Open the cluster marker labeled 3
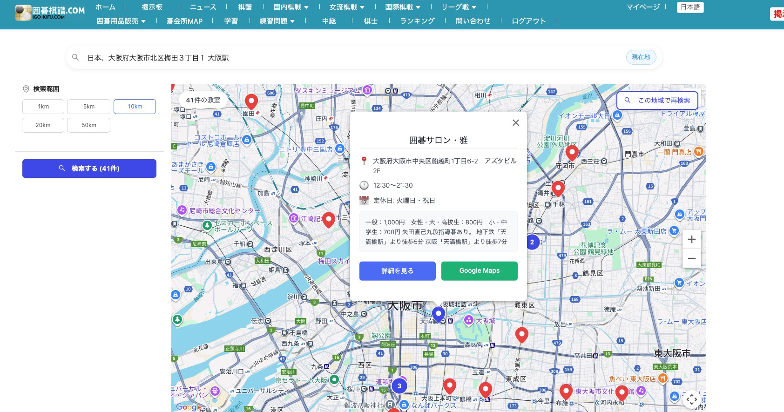784x412 pixels. coord(399,386)
